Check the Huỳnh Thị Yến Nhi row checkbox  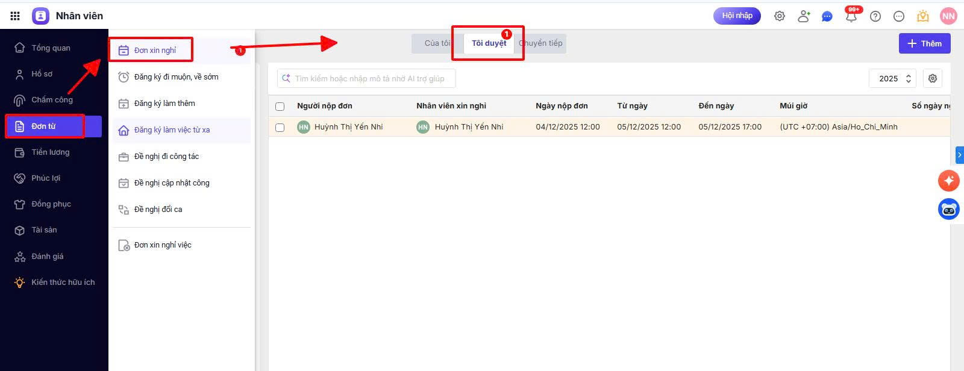280,127
